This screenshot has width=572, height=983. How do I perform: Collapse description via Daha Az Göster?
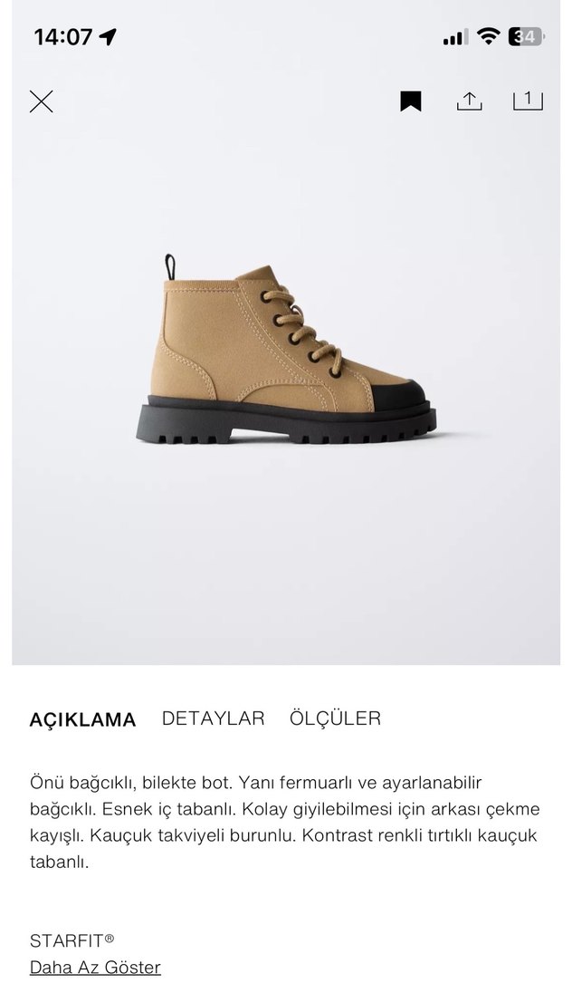point(95,967)
